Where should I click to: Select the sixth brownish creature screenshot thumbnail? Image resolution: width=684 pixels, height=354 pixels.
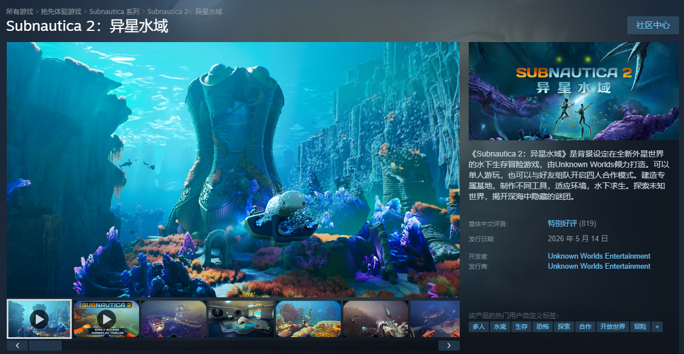376,319
